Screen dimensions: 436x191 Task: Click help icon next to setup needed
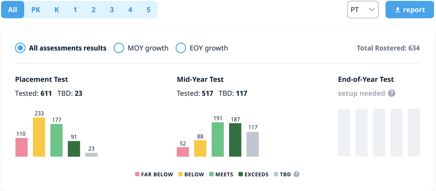(x=392, y=94)
